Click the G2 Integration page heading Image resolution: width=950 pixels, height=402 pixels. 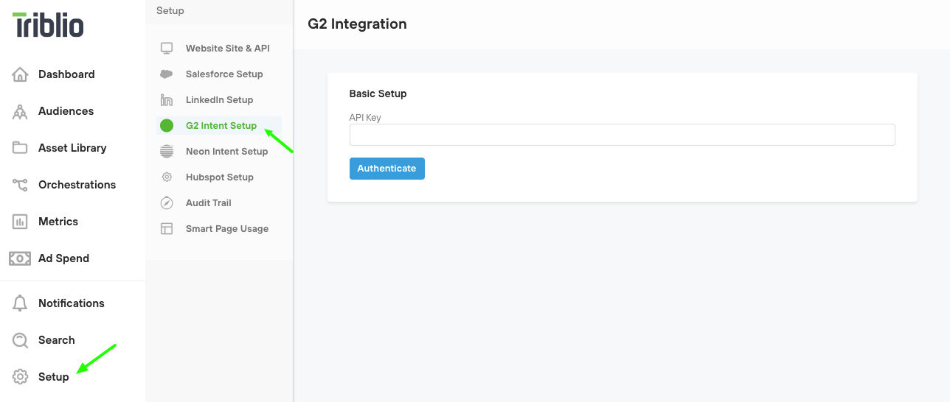pyautogui.click(x=357, y=24)
